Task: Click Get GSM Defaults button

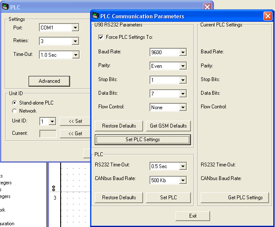Action: tap(168, 126)
